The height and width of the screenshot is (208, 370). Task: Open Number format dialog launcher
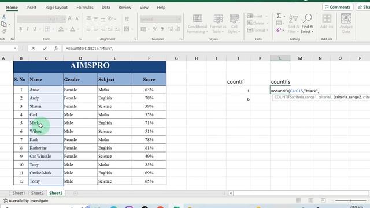(x=181, y=39)
